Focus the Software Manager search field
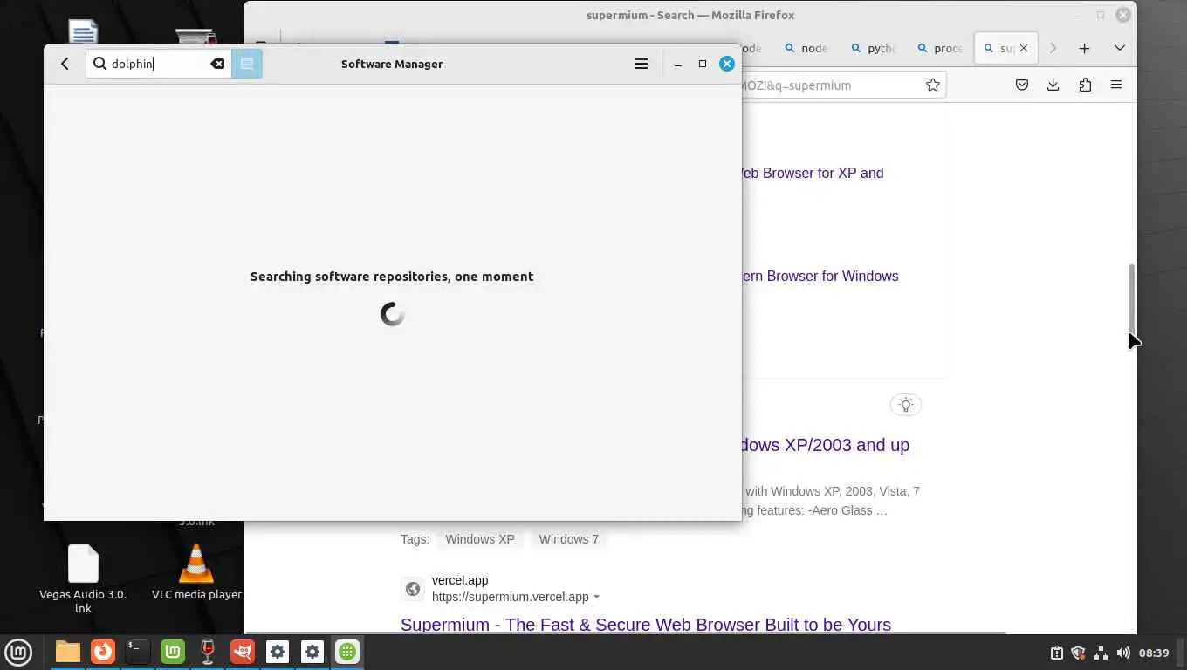This screenshot has height=670, width=1187. (158, 64)
